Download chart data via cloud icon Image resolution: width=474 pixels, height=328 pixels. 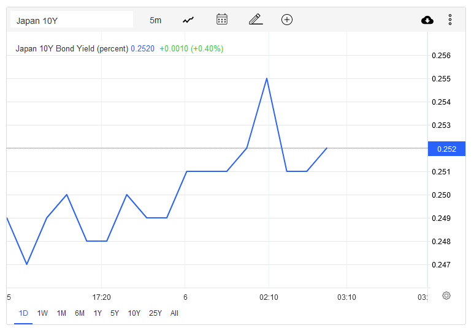(427, 20)
